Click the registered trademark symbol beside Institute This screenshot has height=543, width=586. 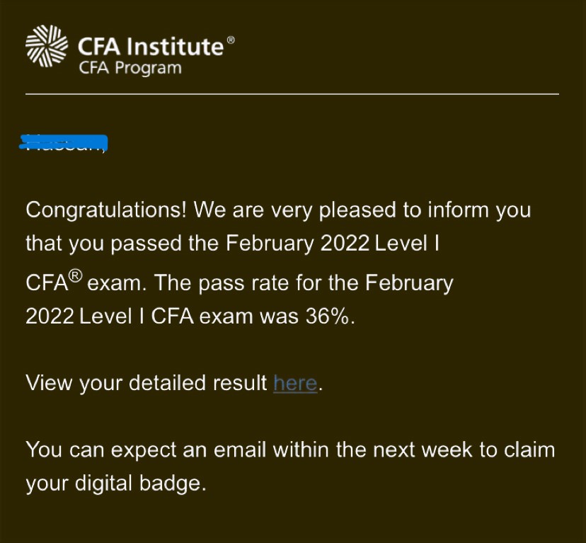[x=230, y=40]
